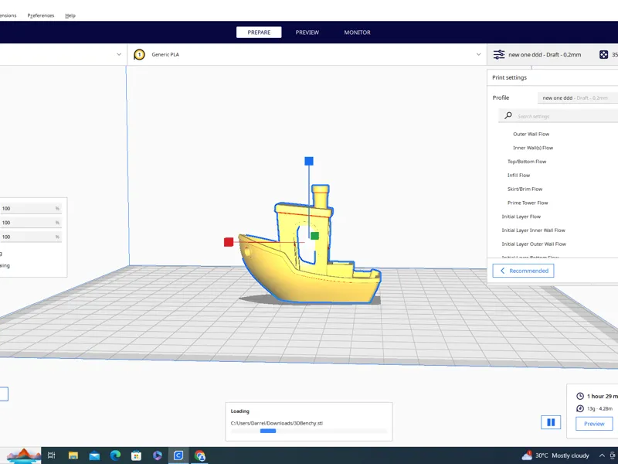Image resolution: width=618 pixels, height=464 pixels.
Task: Open the Preferences menu
Action: click(41, 15)
